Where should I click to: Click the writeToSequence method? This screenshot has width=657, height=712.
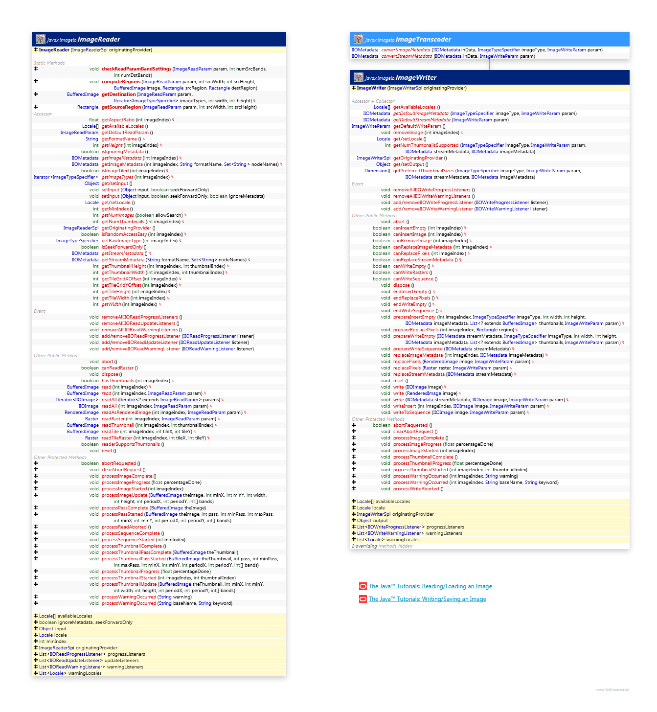click(x=412, y=413)
